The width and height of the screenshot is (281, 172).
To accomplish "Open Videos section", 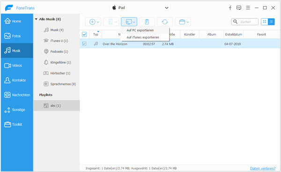I will [17, 66].
